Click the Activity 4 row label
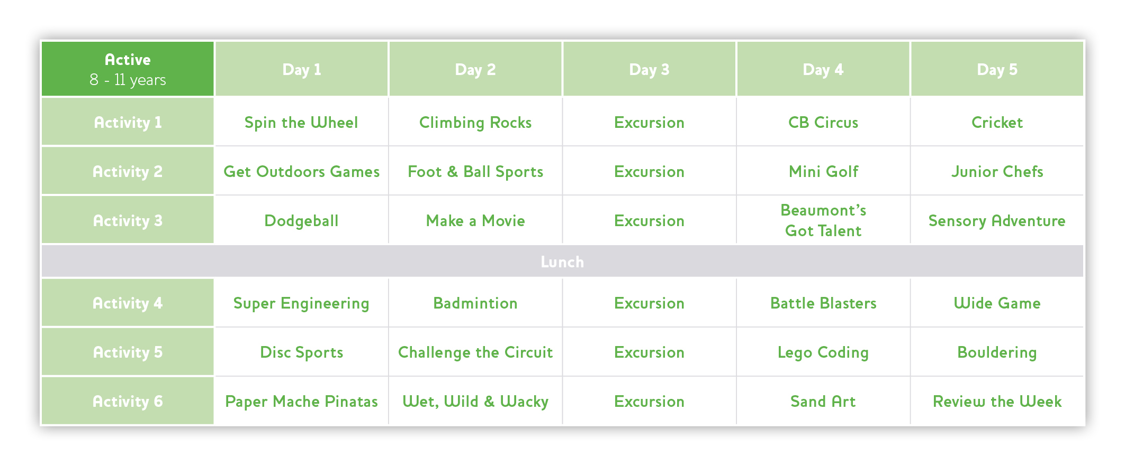 [x=128, y=303]
